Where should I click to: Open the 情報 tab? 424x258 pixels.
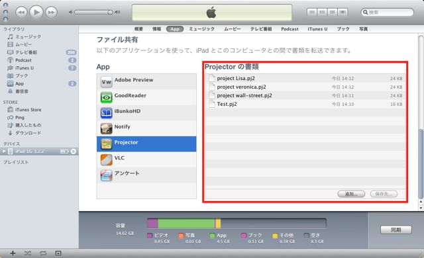coord(156,29)
